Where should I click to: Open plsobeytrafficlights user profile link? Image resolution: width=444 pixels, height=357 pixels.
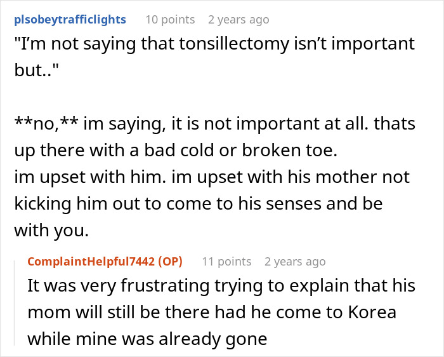point(70,19)
